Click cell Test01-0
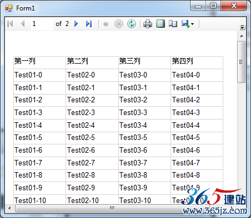 [39, 75]
